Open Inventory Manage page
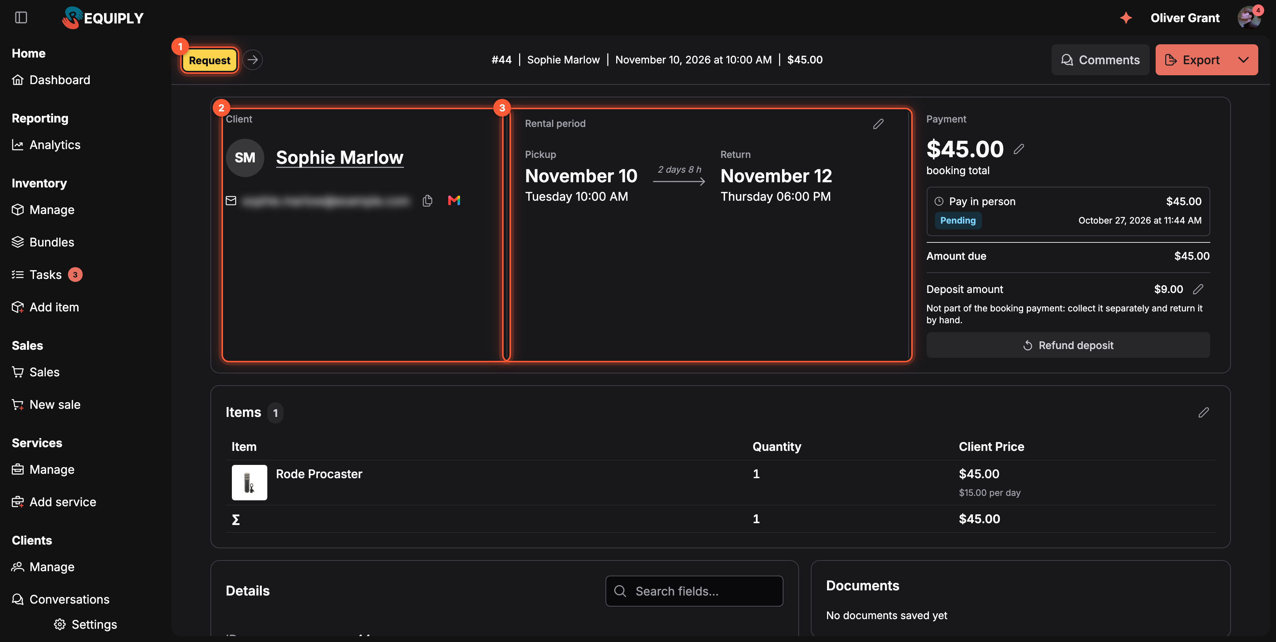The width and height of the screenshot is (1276, 642). [x=43, y=209]
